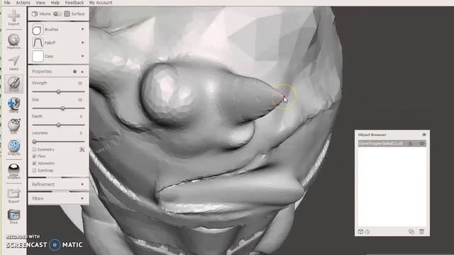Screen dimensions: 454x255
Task: Delete object with trash icon
Action: (x=421, y=232)
